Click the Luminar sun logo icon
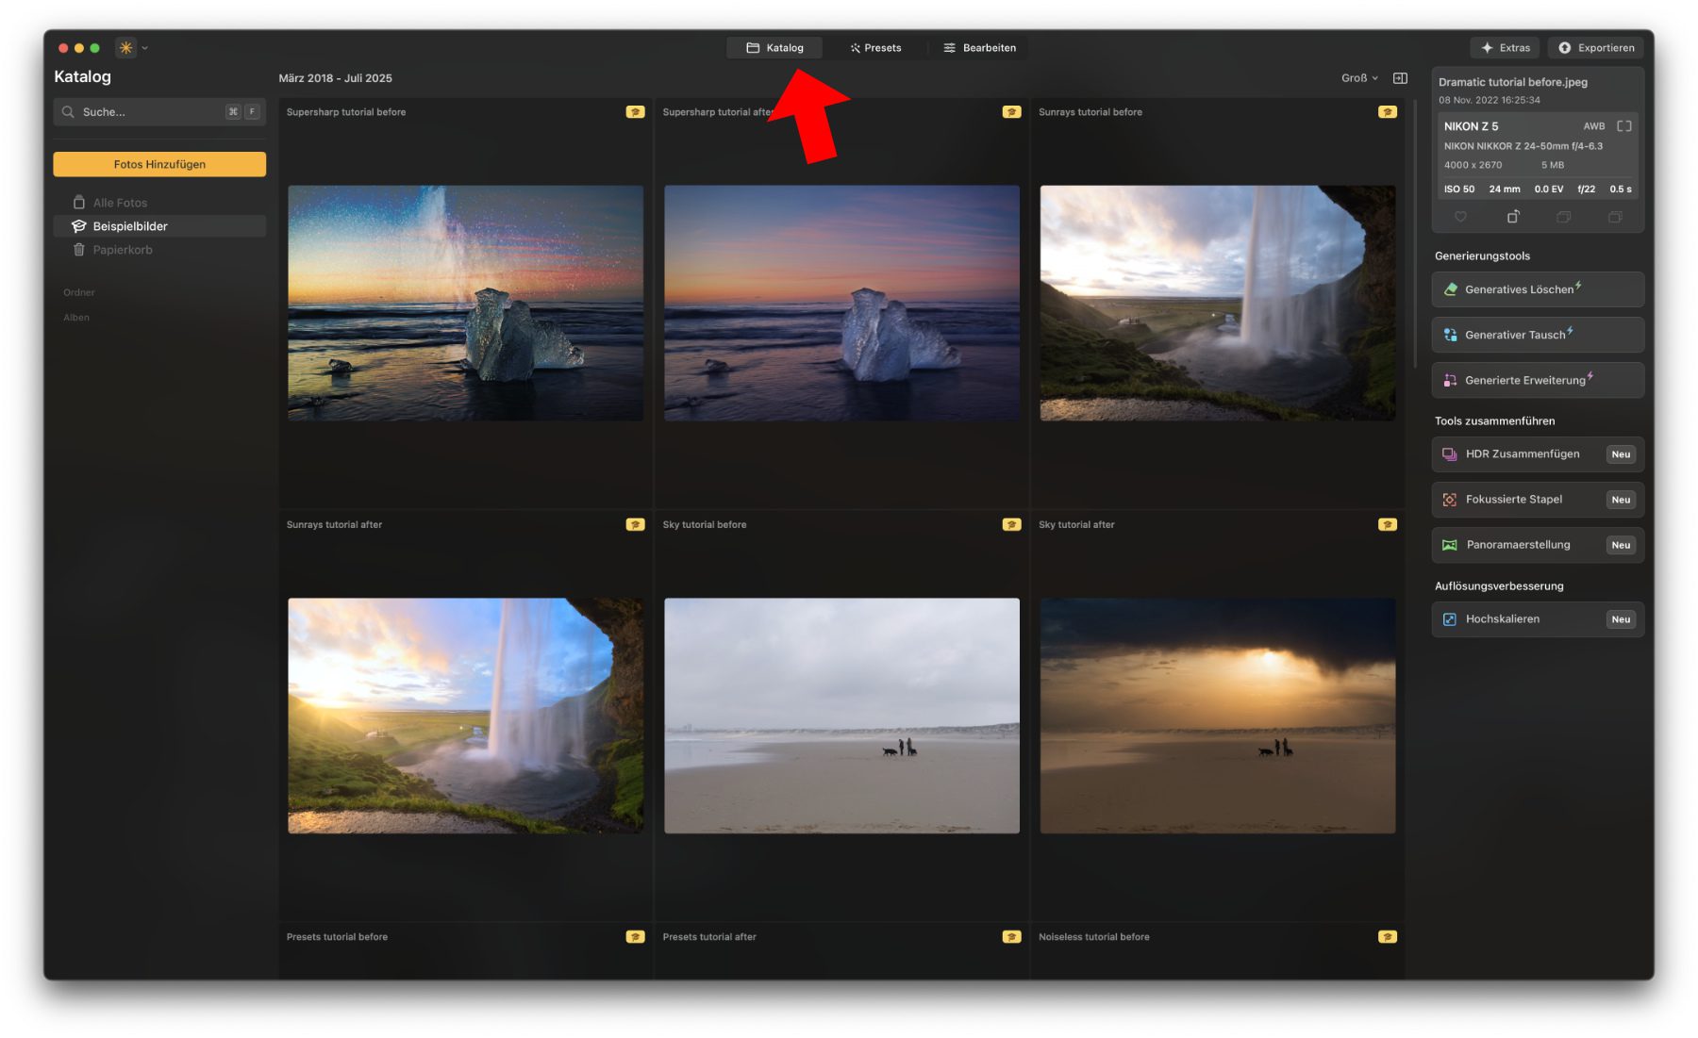This screenshot has width=1698, height=1038. click(125, 48)
